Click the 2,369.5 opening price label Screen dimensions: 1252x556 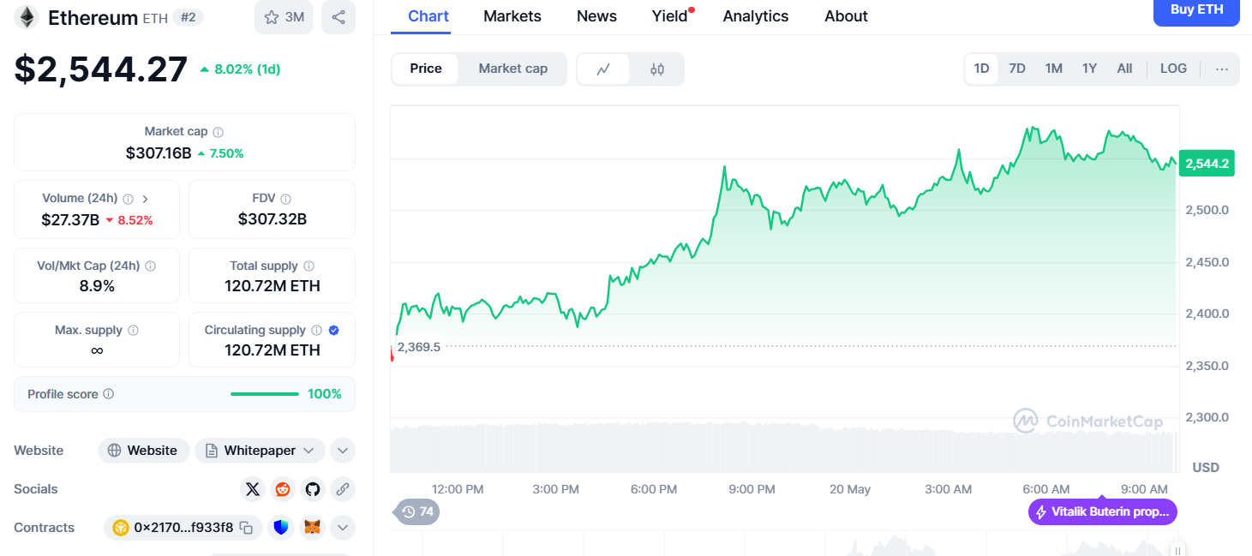(419, 347)
